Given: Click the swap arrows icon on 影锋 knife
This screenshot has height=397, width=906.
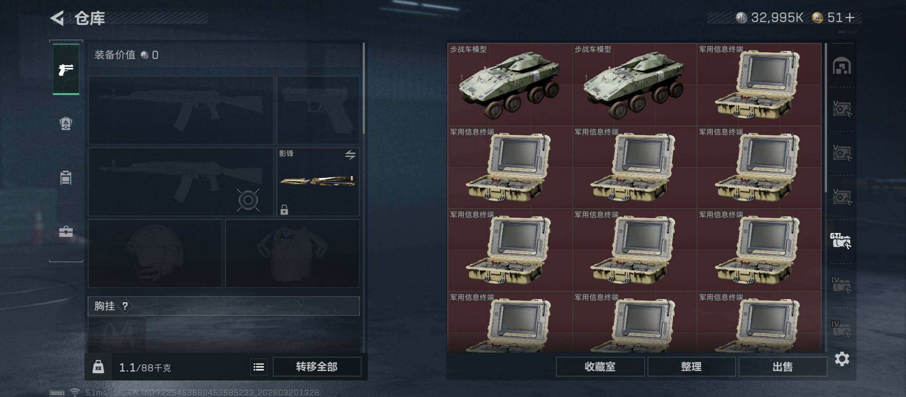Looking at the screenshot, I should [x=350, y=155].
